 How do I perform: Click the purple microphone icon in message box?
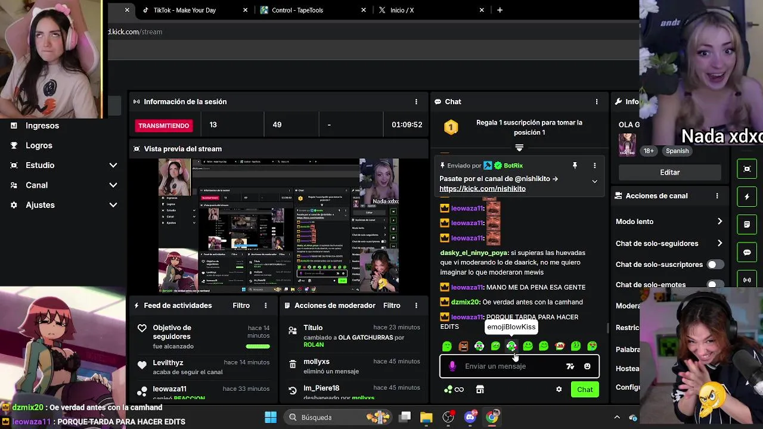coord(452,366)
